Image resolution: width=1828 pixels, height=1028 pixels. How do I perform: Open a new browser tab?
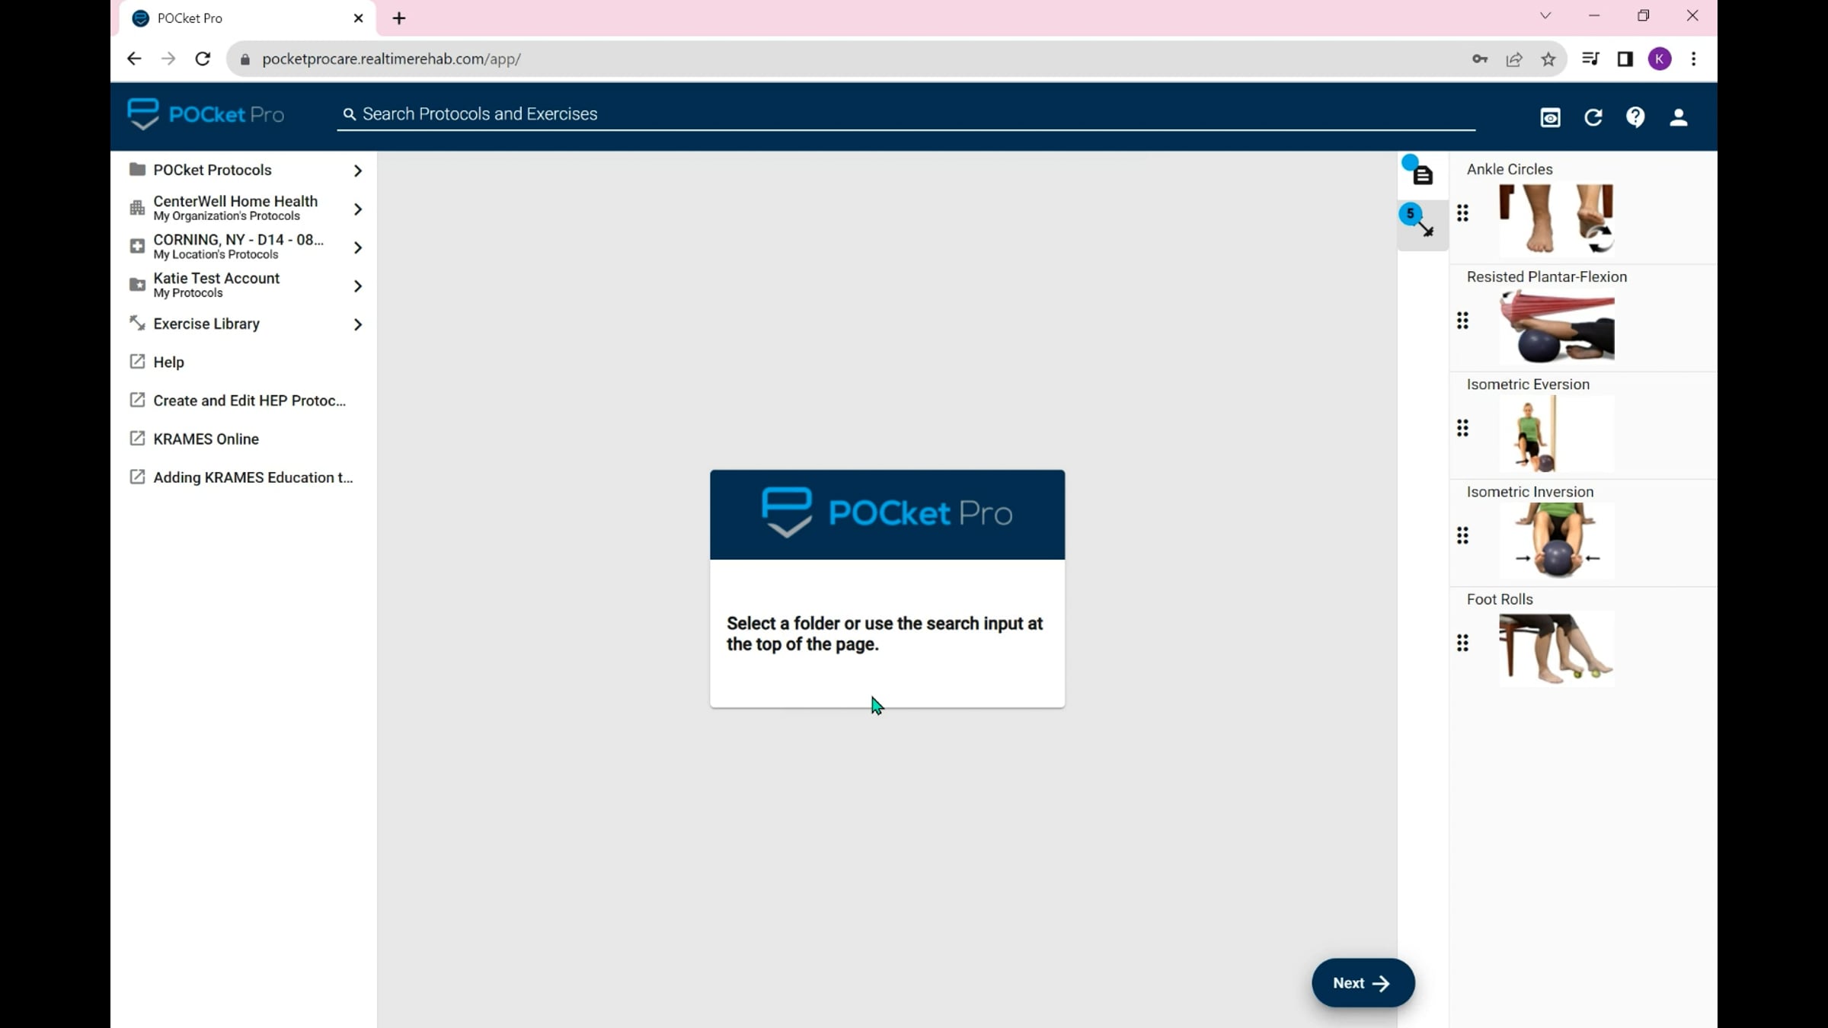click(399, 18)
